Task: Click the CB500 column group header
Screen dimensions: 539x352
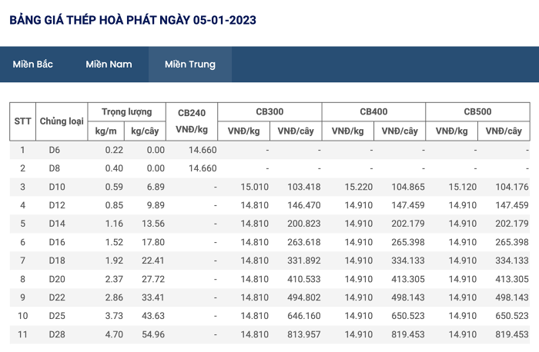Action: [478, 112]
